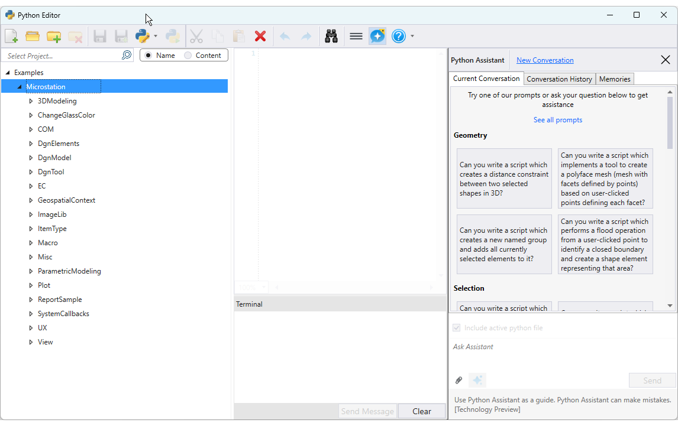This screenshot has height=426, width=678.
Task: Toggle Include active python file checkbox
Action: (457, 328)
